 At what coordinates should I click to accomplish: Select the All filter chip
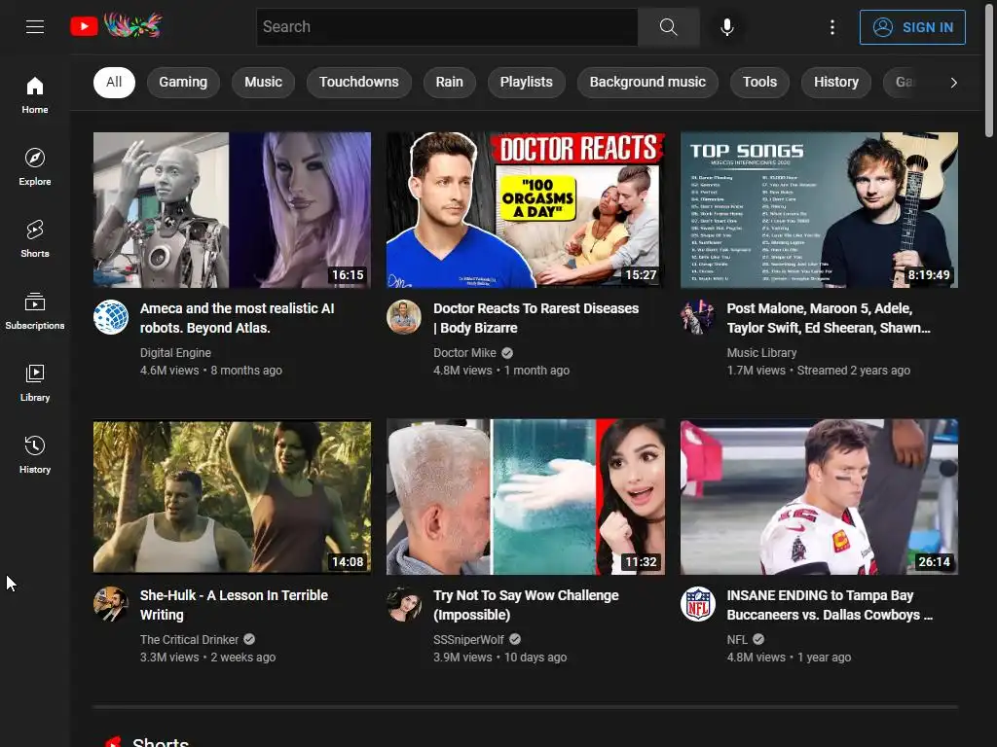point(114,82)
